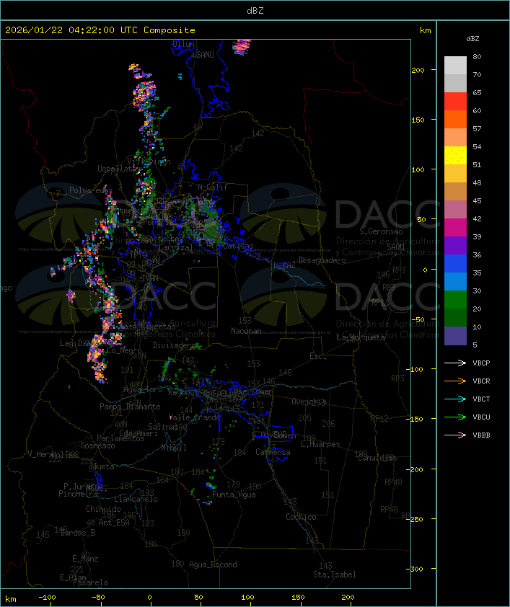Screen dimensions: 510x607
Task: Click the Punta_Agua map label
Action: point(234,495)
